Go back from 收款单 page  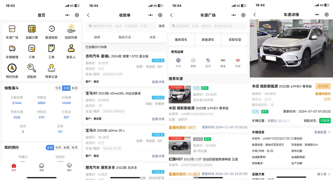(88, 15)
